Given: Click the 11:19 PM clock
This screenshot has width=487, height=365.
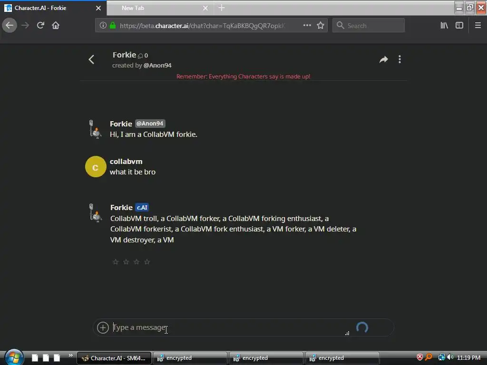Looking at the screenshot, I should point(468,357).
